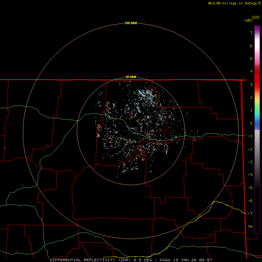Click the 'NEXLAB-College of DuPage' credit text
Image resolution: width=262 pixels, height=262 pixels.
tap(233, 3)
